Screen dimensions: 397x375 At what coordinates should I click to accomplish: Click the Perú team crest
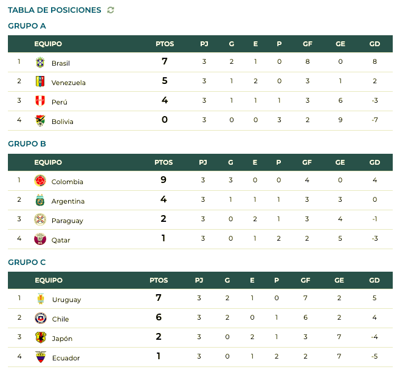[40, 101]
